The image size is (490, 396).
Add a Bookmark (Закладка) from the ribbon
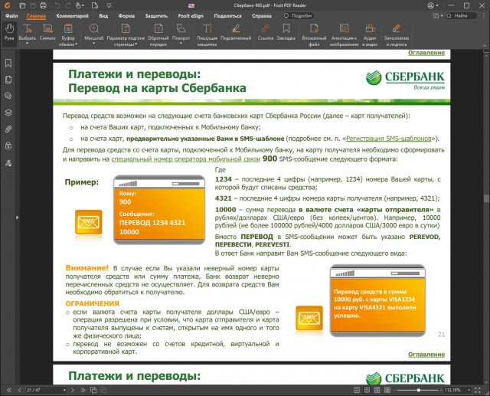[x=286, y=32]
